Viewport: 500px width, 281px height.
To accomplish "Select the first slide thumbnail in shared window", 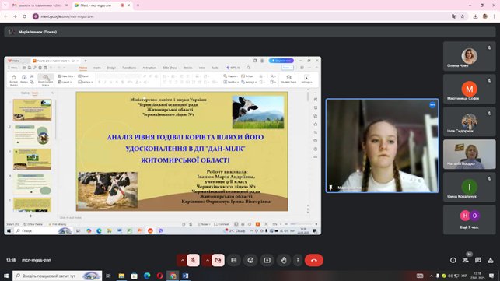I will [x=32, y=111].
